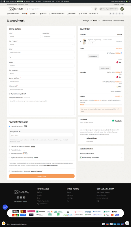Click the user account avatar in admin bar

(x=127, y=1)
